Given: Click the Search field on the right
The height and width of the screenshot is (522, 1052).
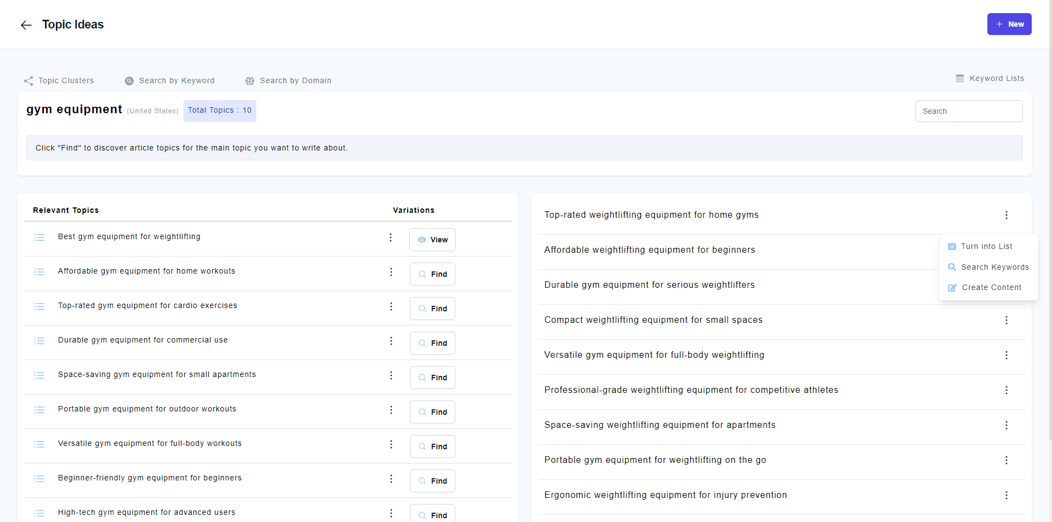Looking at the screenshot, I should pyautogui.click(x=969, y=111).
